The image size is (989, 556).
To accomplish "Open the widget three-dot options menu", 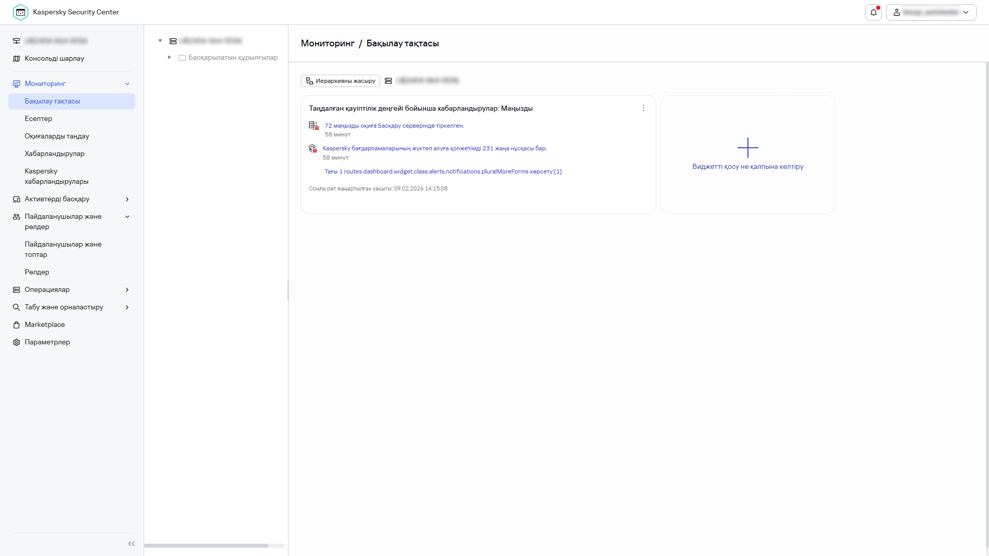I will [x=643, y=108].
